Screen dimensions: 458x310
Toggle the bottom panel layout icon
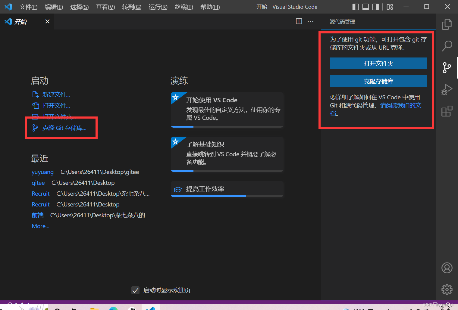tap(365, 7)
